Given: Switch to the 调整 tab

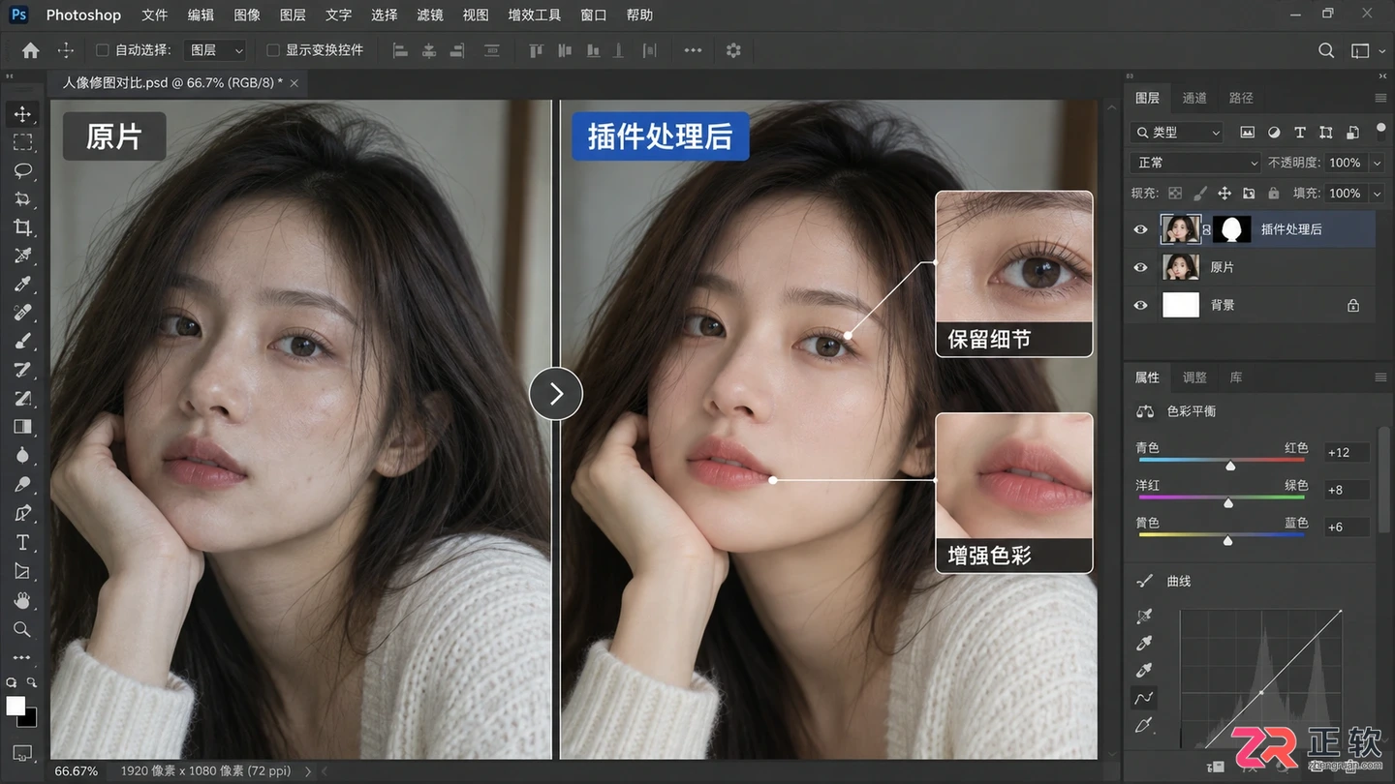Looking at the screenshot, I should (x=1194, y=377).
